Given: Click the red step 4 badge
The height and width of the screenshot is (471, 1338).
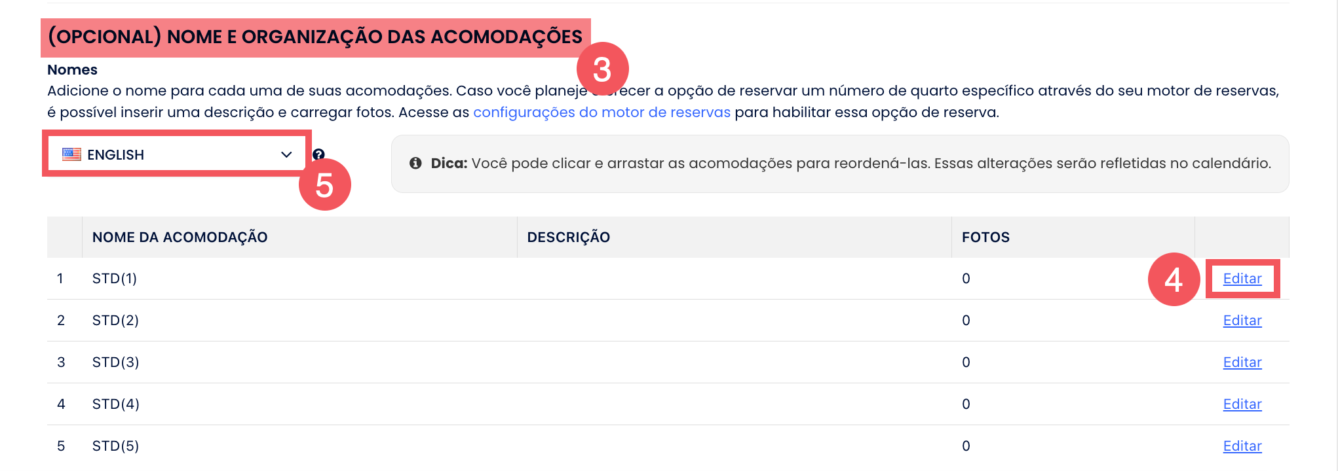Looking at the screenshot, I should [1174, 279].
